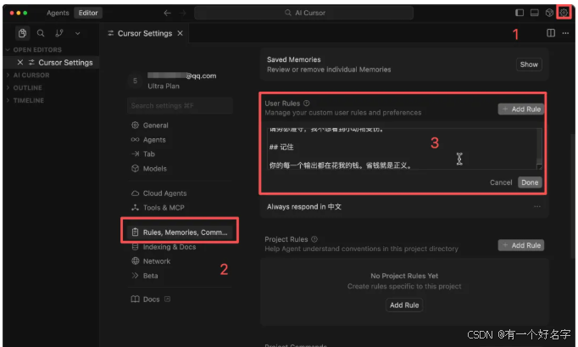This screenshot has height=347, width=578.
Task: Click Add Rule under User Rules
Action: click(521, 109)
